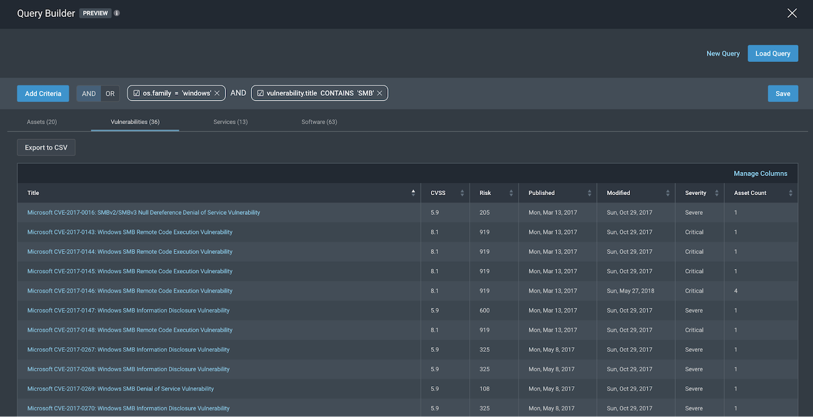Remove the os.family 'windows' criterion
Image resolution: width=813 pixels, height=417 pixels.
click(217, 94)
